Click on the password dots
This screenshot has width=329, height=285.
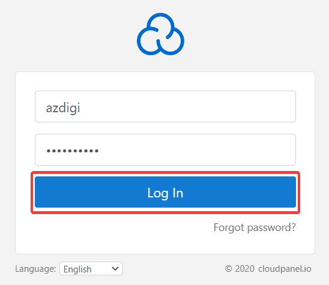pyautogui.click(x=73, y=151)
